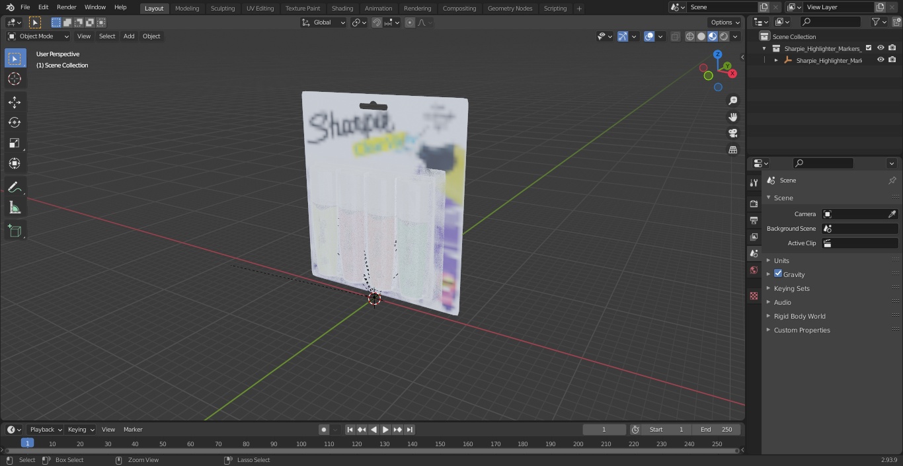The width and height of the screenshot is (903, 466).
Task: Click the End frame field
Action: pyautogui.click(x=716, y=430)
